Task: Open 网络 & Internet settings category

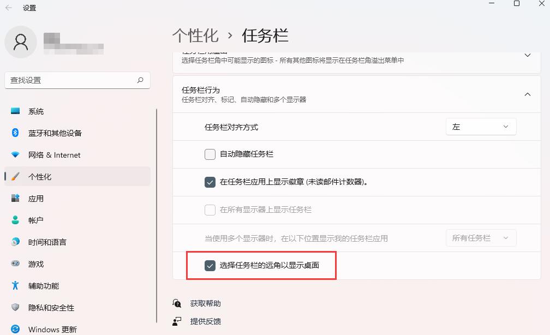Action: click(x=77, y=155)
